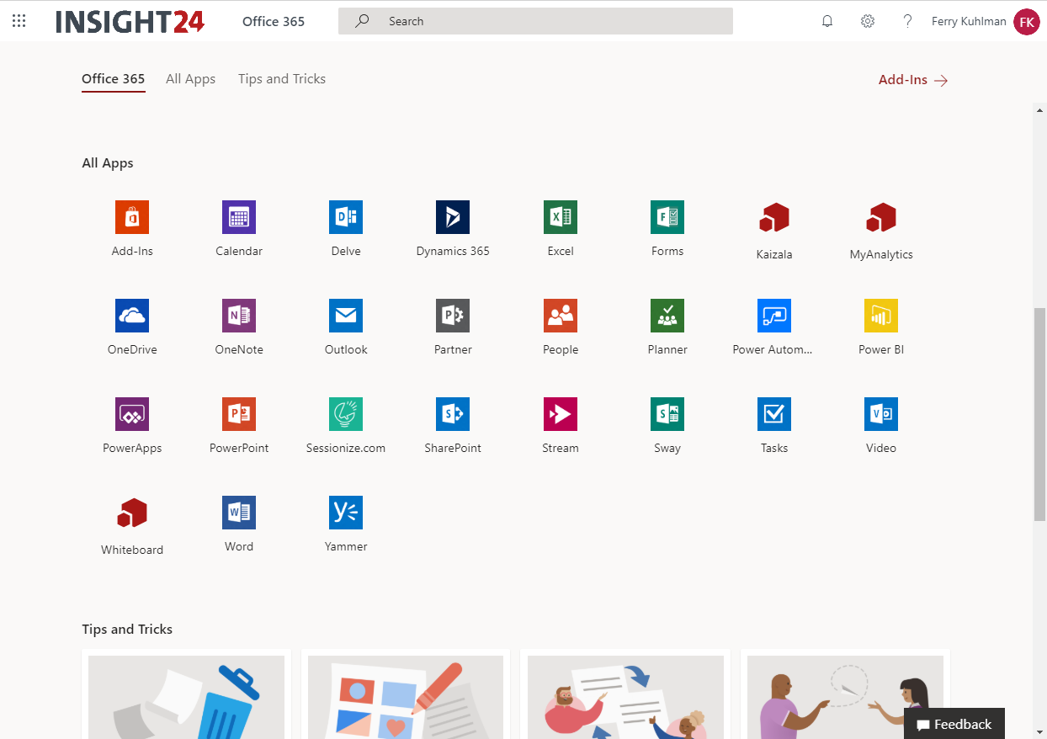Screen dimensions: 1047x739
Task: Click the Office 365 header title
Action: pyautogui.click(x=274, y=21)
